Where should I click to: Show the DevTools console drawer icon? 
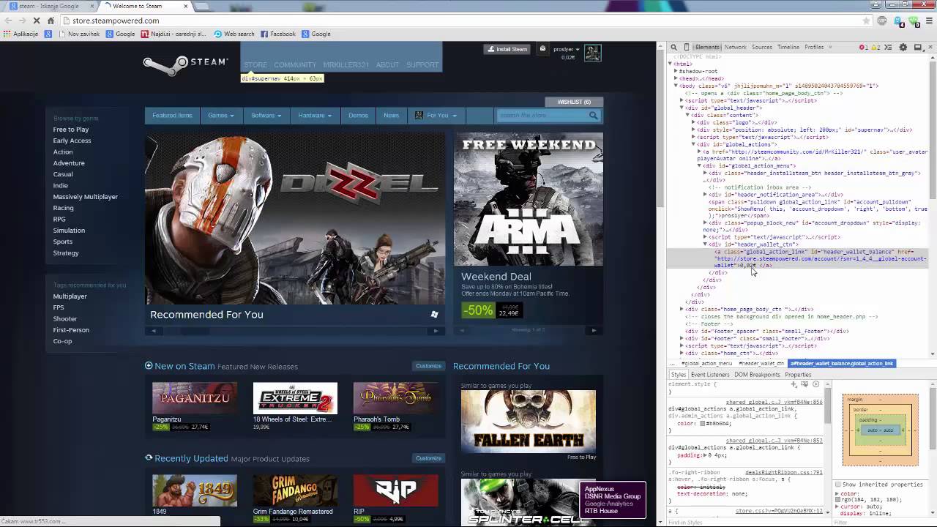coord(888,47)
